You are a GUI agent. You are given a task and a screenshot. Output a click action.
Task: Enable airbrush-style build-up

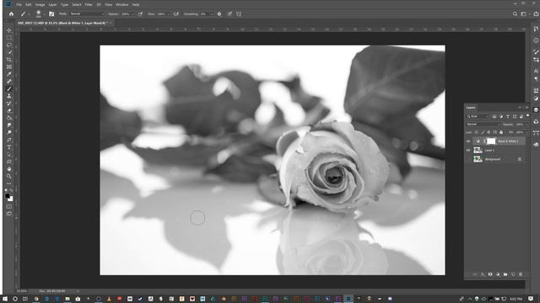tap(176, 14)
